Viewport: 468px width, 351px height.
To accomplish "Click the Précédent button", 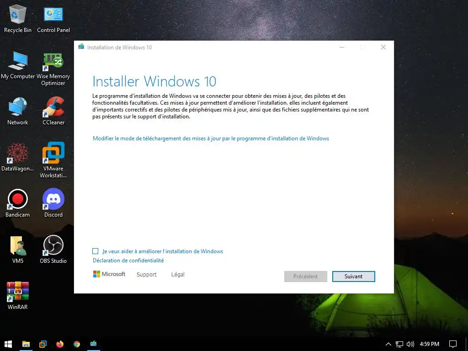I will coord(306,277).
